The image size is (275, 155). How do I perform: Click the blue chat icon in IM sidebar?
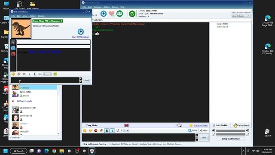click(x=13, y=48)
